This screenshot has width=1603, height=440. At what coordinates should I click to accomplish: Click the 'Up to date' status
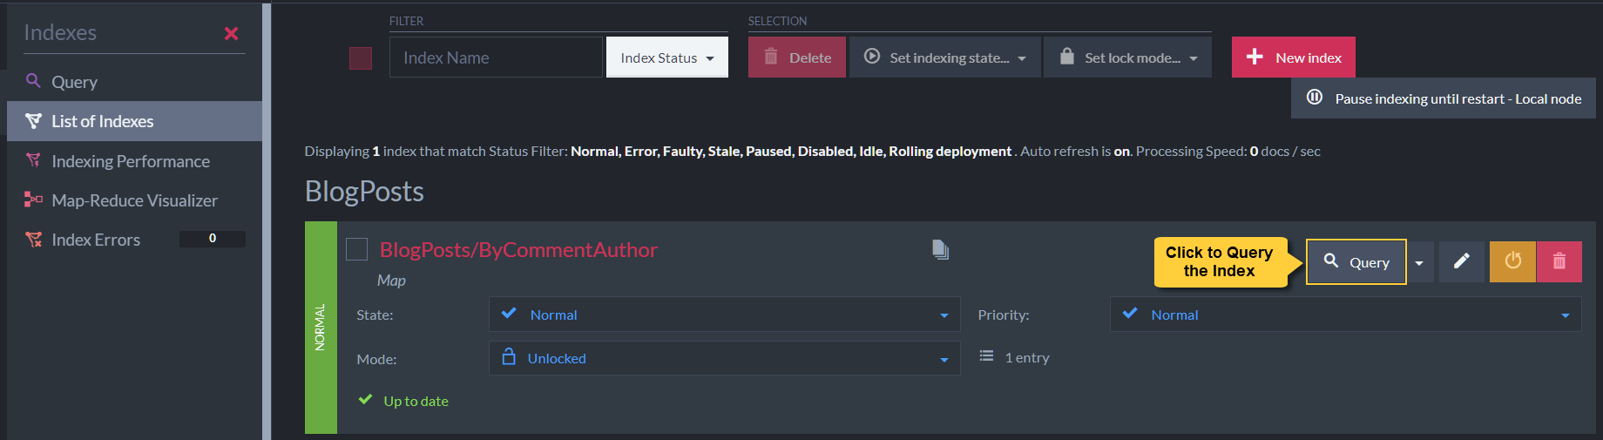point(416,401)
